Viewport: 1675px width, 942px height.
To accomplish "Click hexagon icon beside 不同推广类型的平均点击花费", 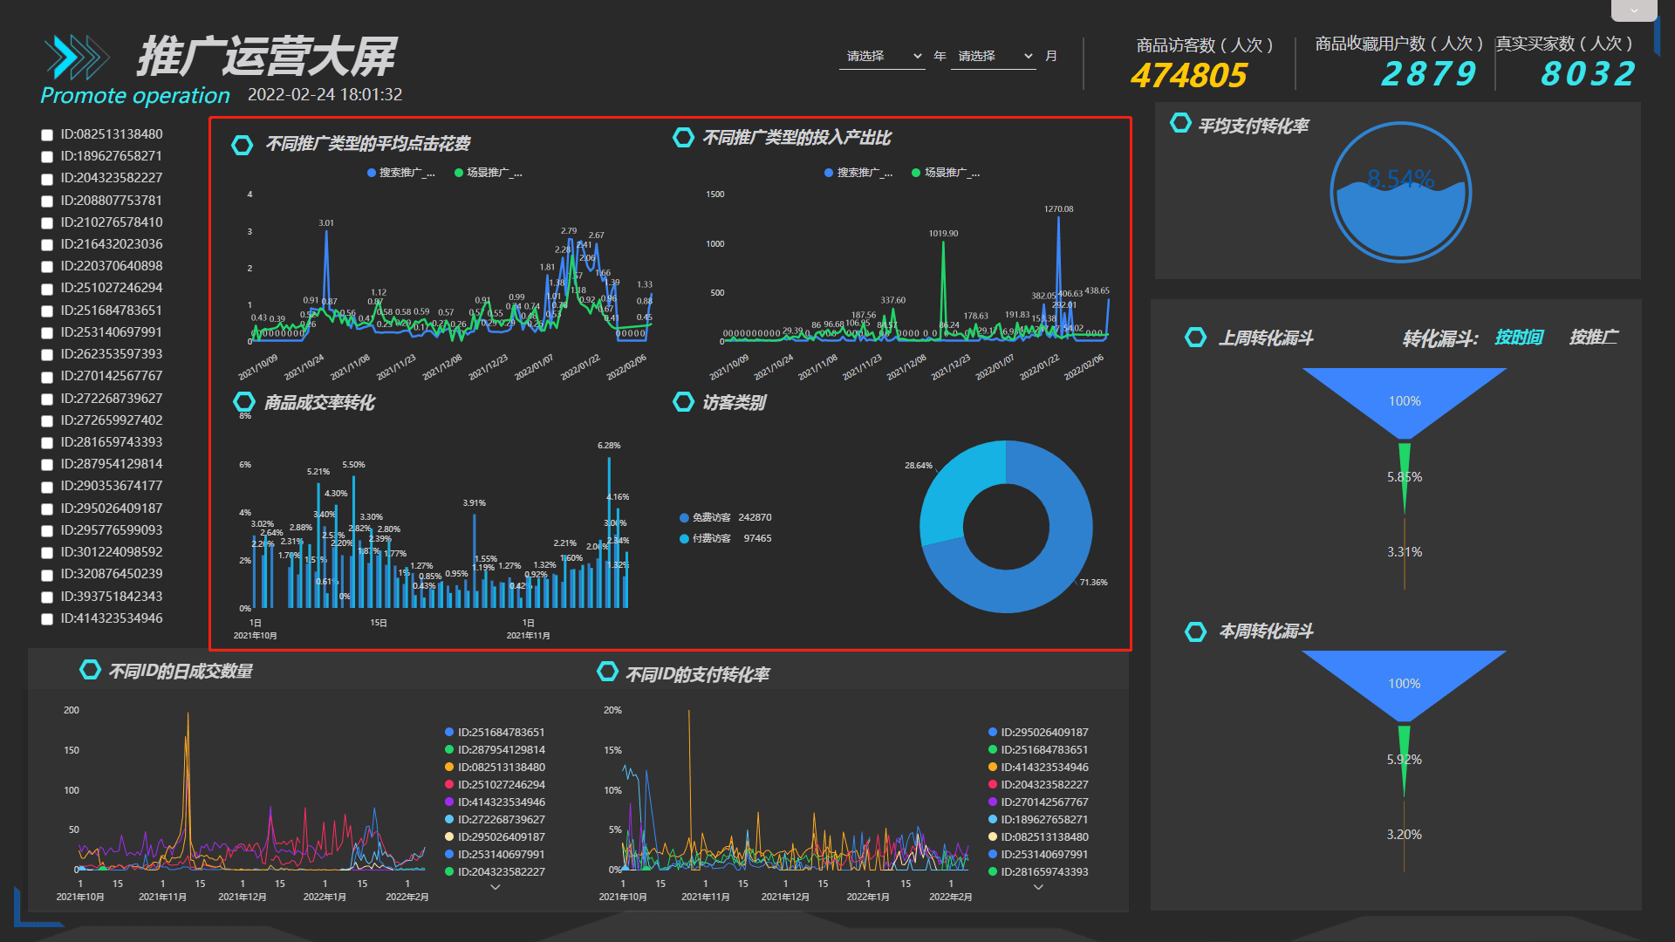I will pyautogui.click(x=243, y=145).
